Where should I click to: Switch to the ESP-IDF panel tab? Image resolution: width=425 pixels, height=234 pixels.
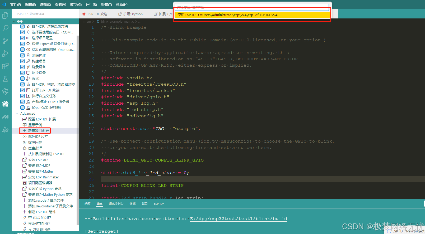[159, 204]
